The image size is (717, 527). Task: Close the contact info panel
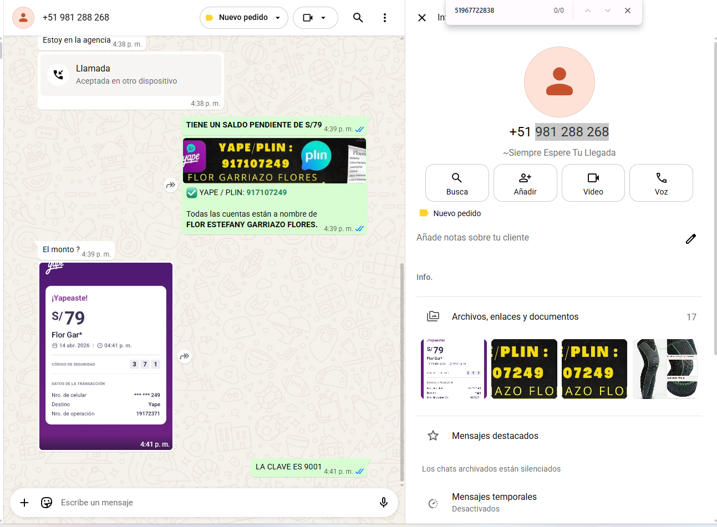coord(422,18)
